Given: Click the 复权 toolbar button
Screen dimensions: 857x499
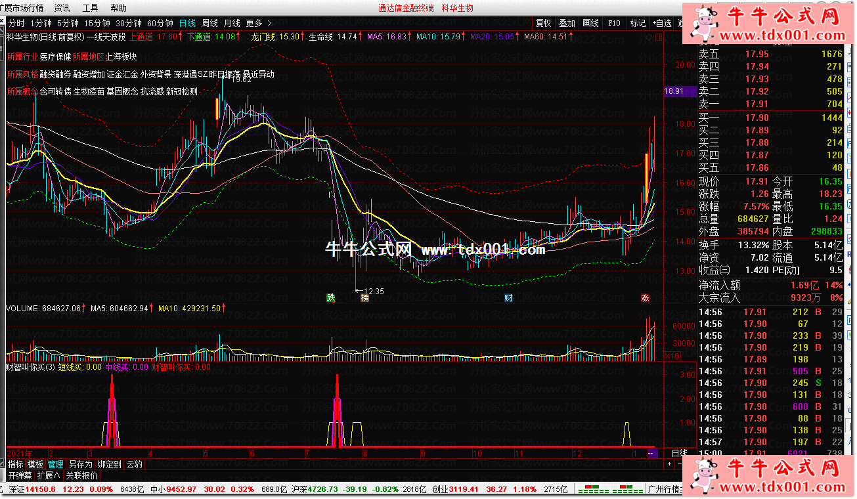Looking at the screenshot, I should pos(544,23).
